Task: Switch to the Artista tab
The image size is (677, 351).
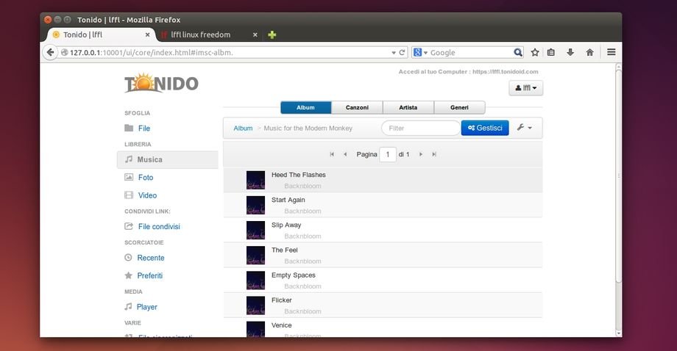Action: (x=408, y=108)
